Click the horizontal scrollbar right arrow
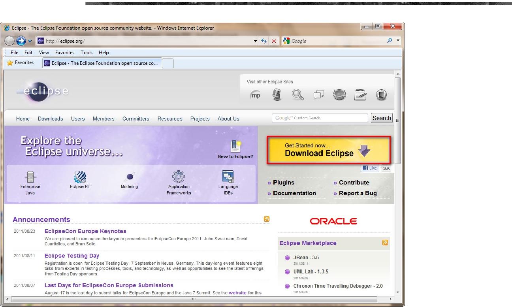The width and height of the screenshot is (512, 307). tap(391, 299)
